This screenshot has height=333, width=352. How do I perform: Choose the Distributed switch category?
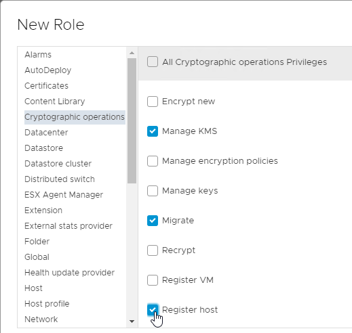(60, 179)
